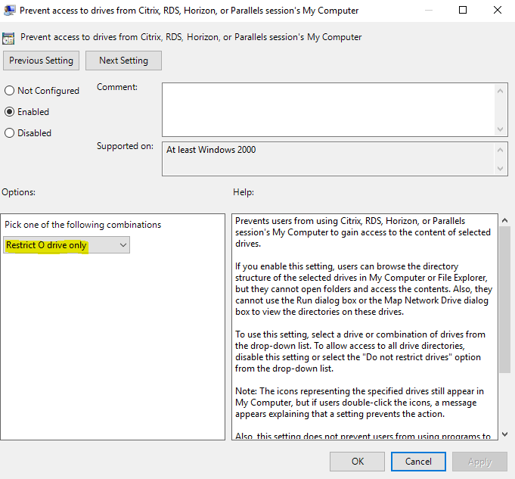
Task: Click the setting icon beside the policy heading
Action: 10,37
